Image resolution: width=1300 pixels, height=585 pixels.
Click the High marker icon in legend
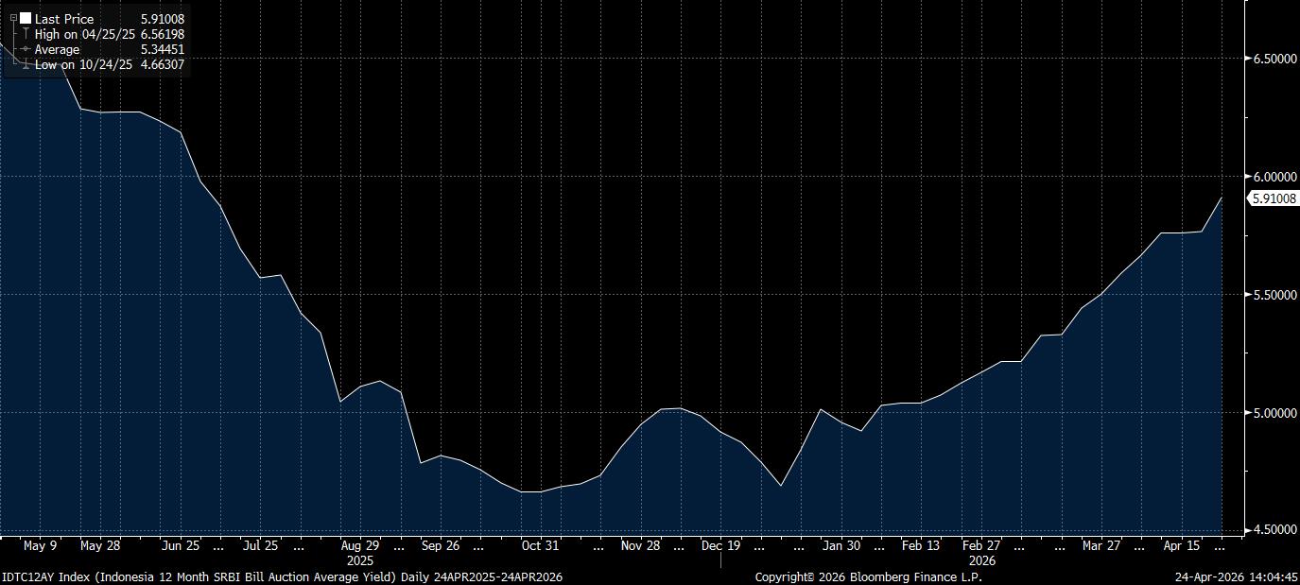point(26,34)
